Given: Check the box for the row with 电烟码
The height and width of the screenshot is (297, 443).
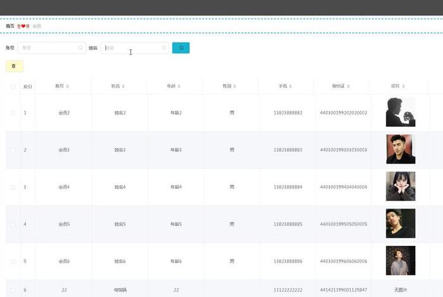Looking at the screenshot, I should 13,290.
